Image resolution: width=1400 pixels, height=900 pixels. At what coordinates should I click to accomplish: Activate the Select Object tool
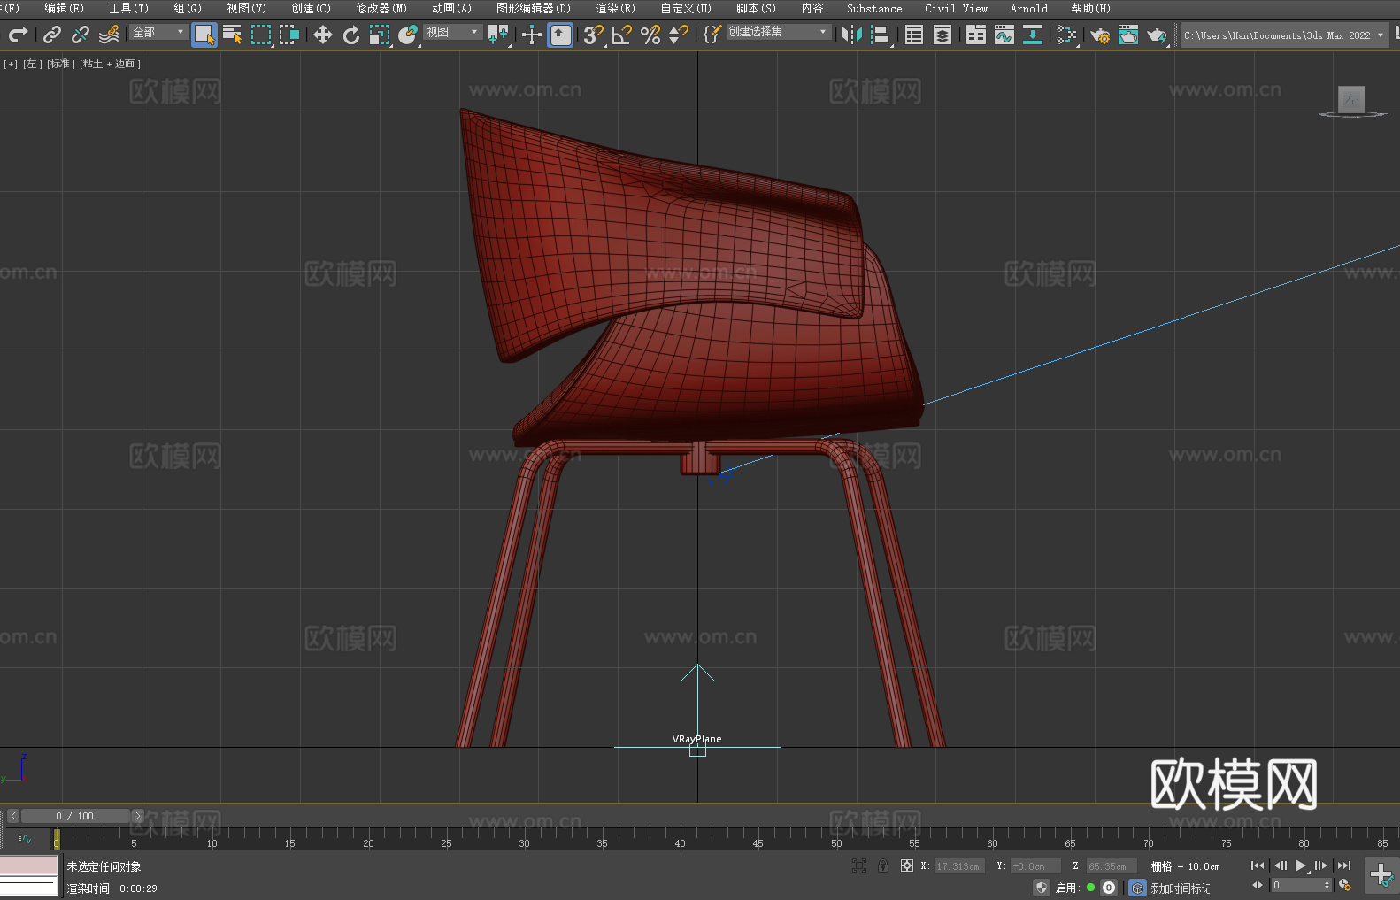point(204,35)
